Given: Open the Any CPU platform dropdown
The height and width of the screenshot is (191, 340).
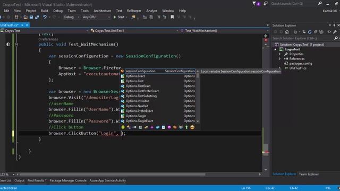Looking at the screenshot, I should click(x=96, y=17).
